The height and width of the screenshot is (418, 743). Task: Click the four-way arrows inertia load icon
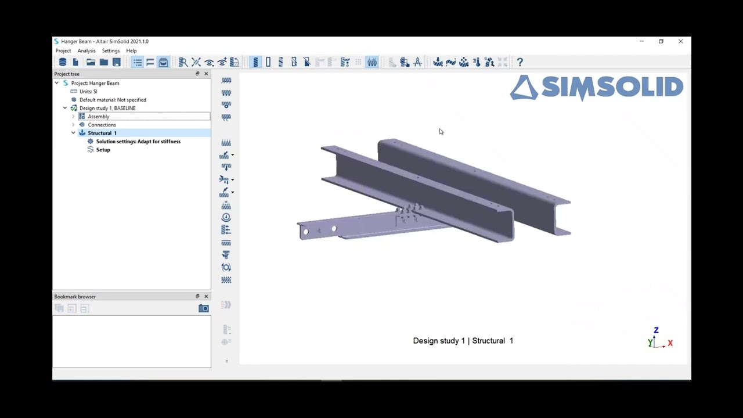click(x=464, y=62)
